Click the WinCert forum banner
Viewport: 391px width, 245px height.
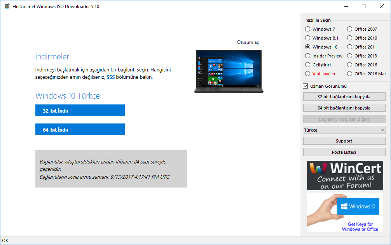pyautogui.click(x=345, y=175)
